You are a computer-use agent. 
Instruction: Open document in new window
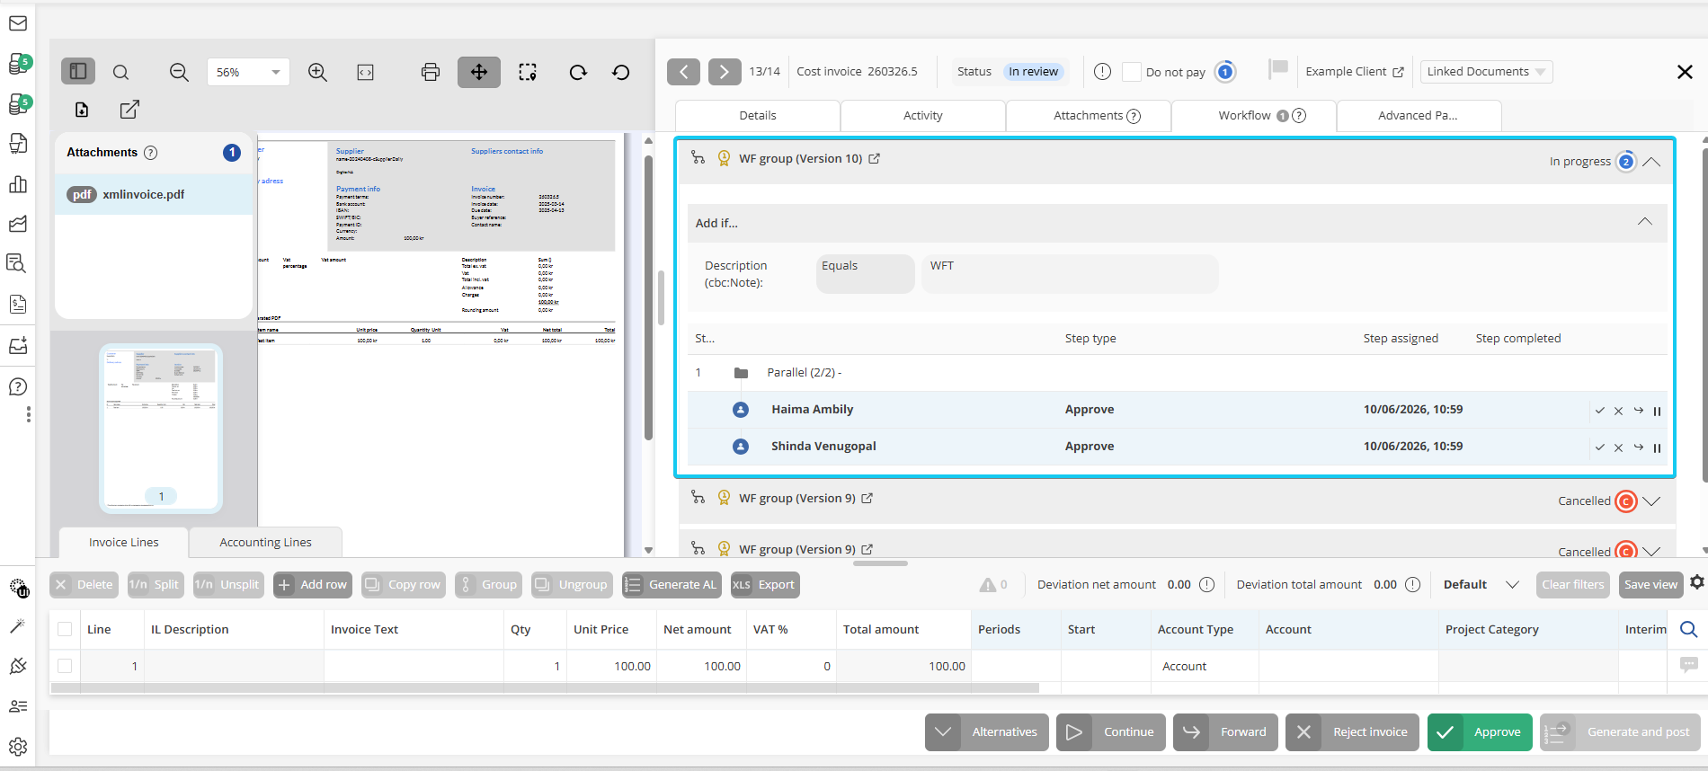tap(129, 110)
